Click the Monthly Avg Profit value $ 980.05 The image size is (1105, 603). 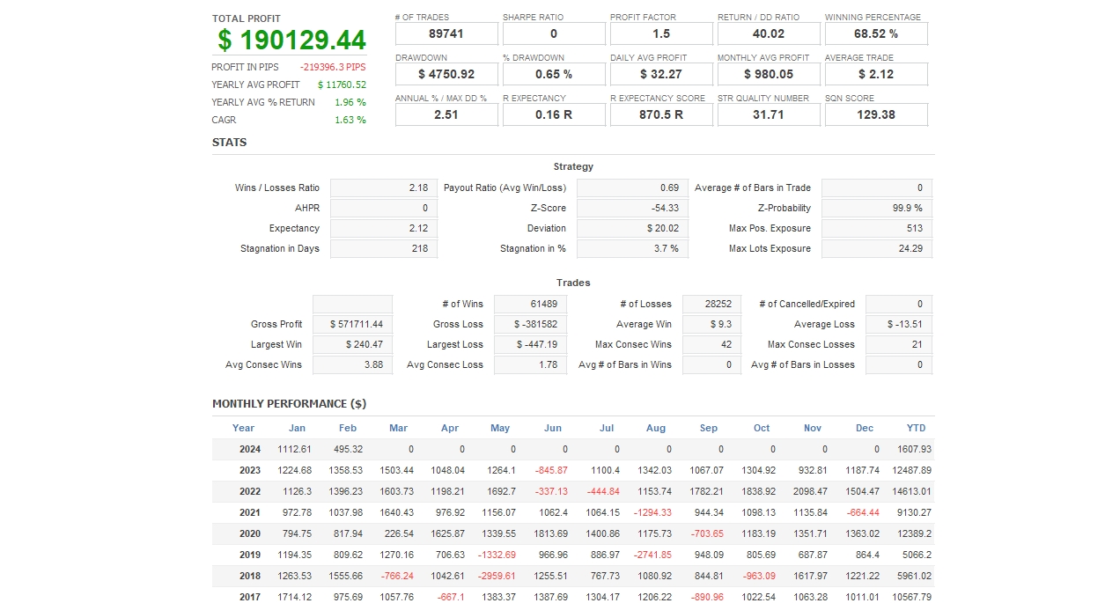(769, 75)
